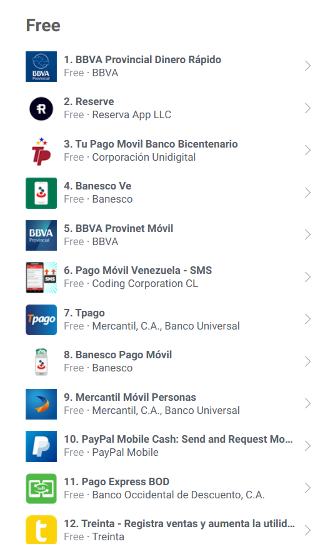315x544 pixels.
Task: Open the Pago Móvil Venezuela SMS icon
Action: click(x=41, y=278)
